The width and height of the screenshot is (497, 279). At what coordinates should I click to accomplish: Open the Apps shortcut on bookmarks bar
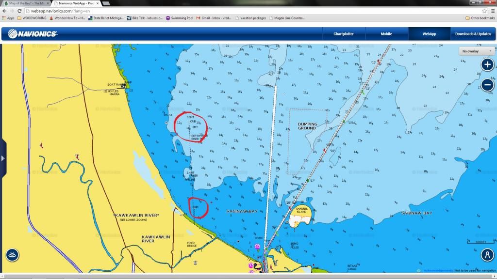pos(10,17)
